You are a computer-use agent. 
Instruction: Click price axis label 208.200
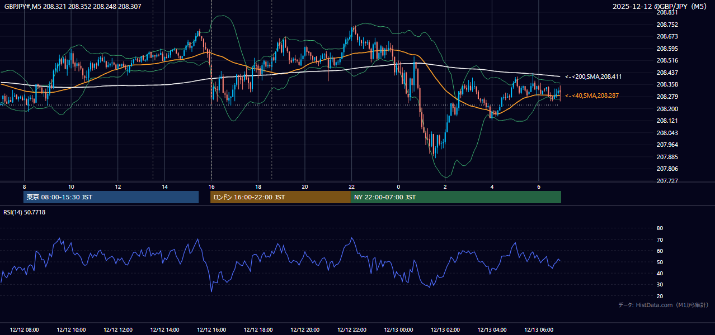[x=667, y=109]
